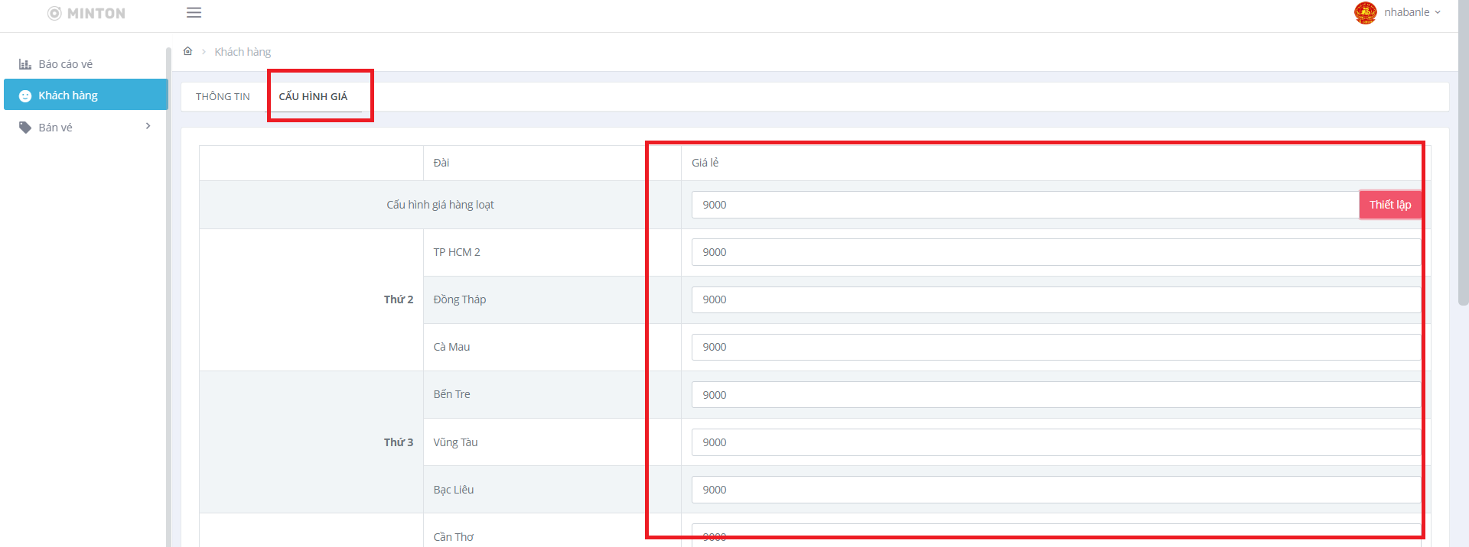Click the MINTON logo

(x=86, y=13)
